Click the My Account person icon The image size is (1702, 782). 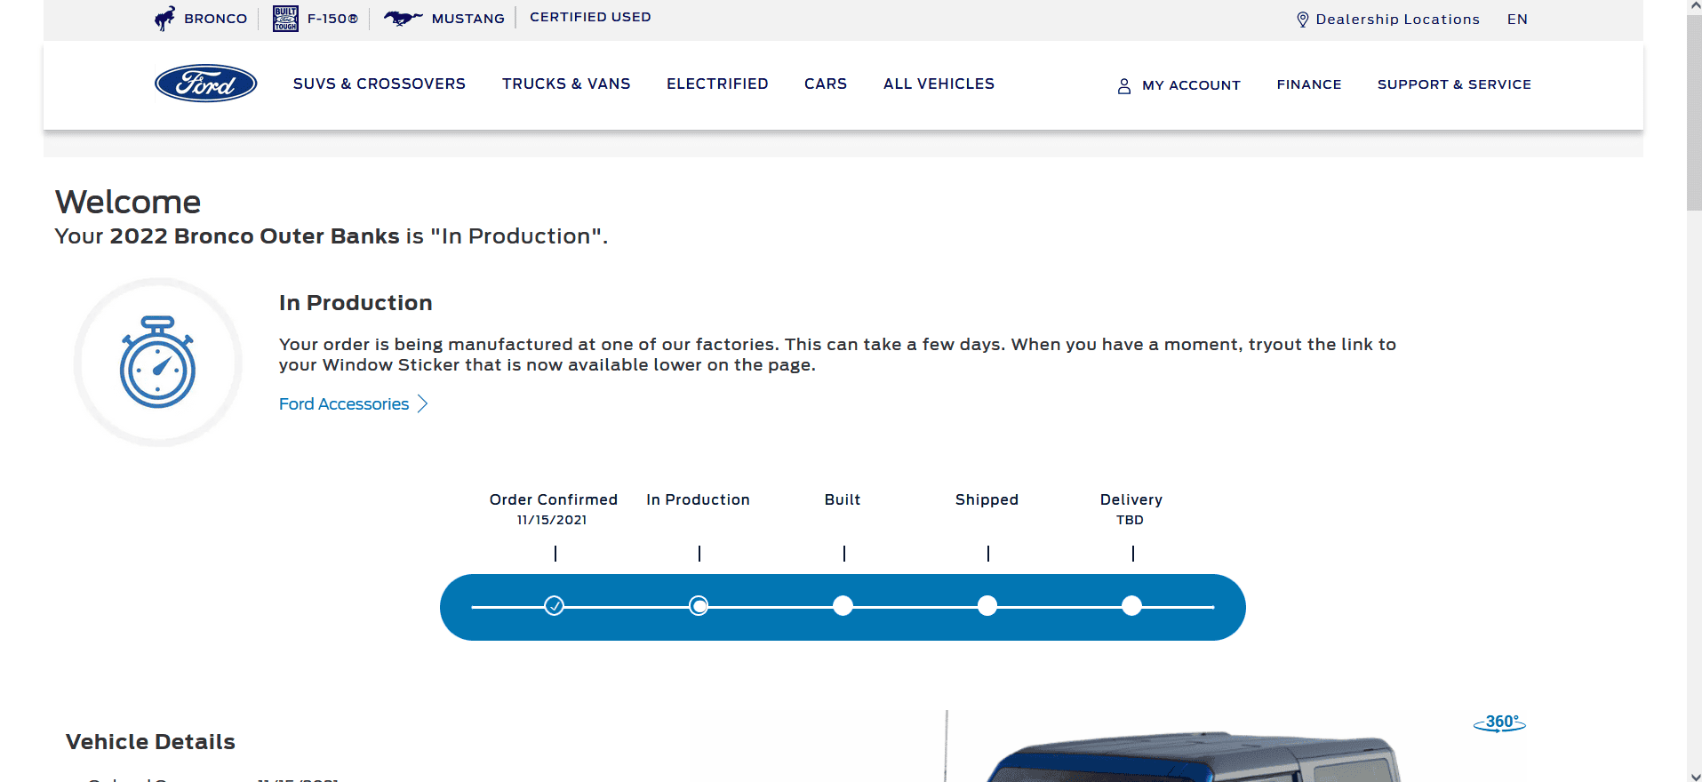pos(1124,85)
